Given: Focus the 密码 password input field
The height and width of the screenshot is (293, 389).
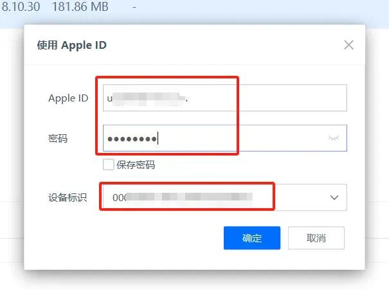Looking at the screenshot, I should (225, 138).
